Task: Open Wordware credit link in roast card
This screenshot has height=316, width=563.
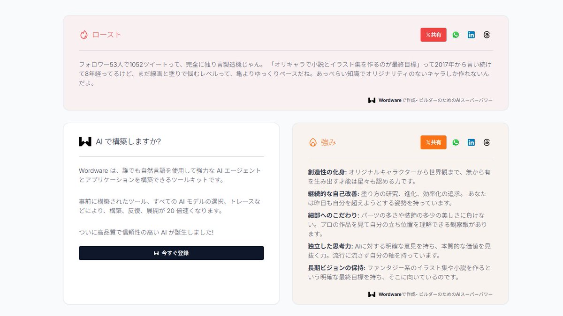Action: tap(435, 100)
